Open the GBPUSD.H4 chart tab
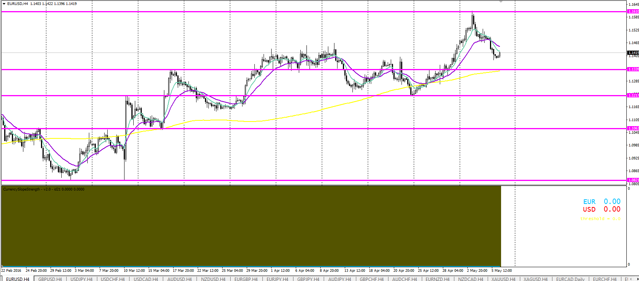 [x=50, y=279]
